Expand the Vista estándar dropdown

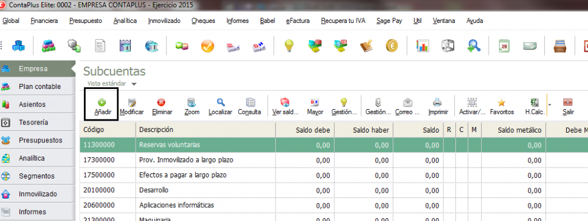point(134,84)
